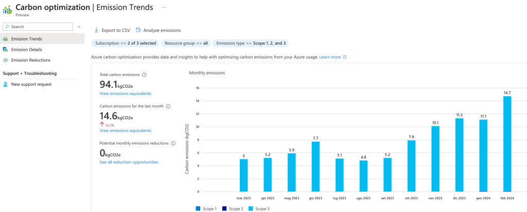
Task: Select Emission Details in the sidebar
Action: (26, 49)
